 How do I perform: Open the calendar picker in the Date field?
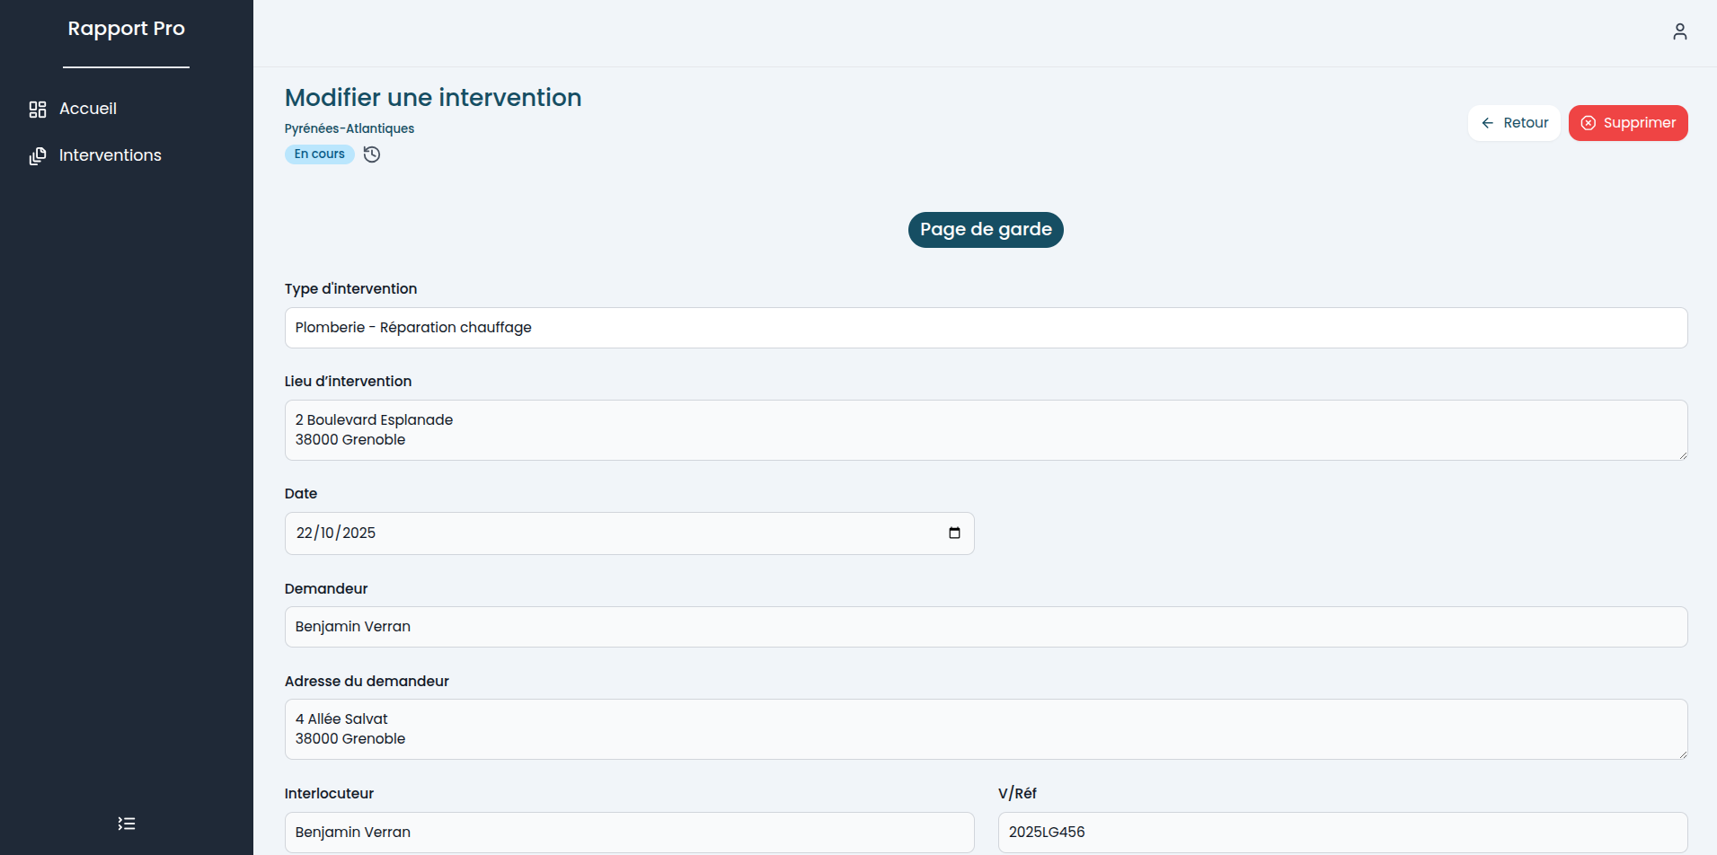(x=954, y=533)
